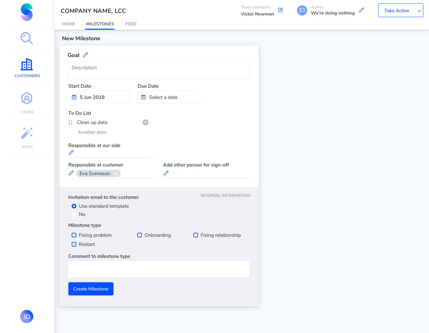The width and height of the screenshot is (429, 333).
Task: Go to Apps via the magic wand icon
Action: tap(26, 138)
